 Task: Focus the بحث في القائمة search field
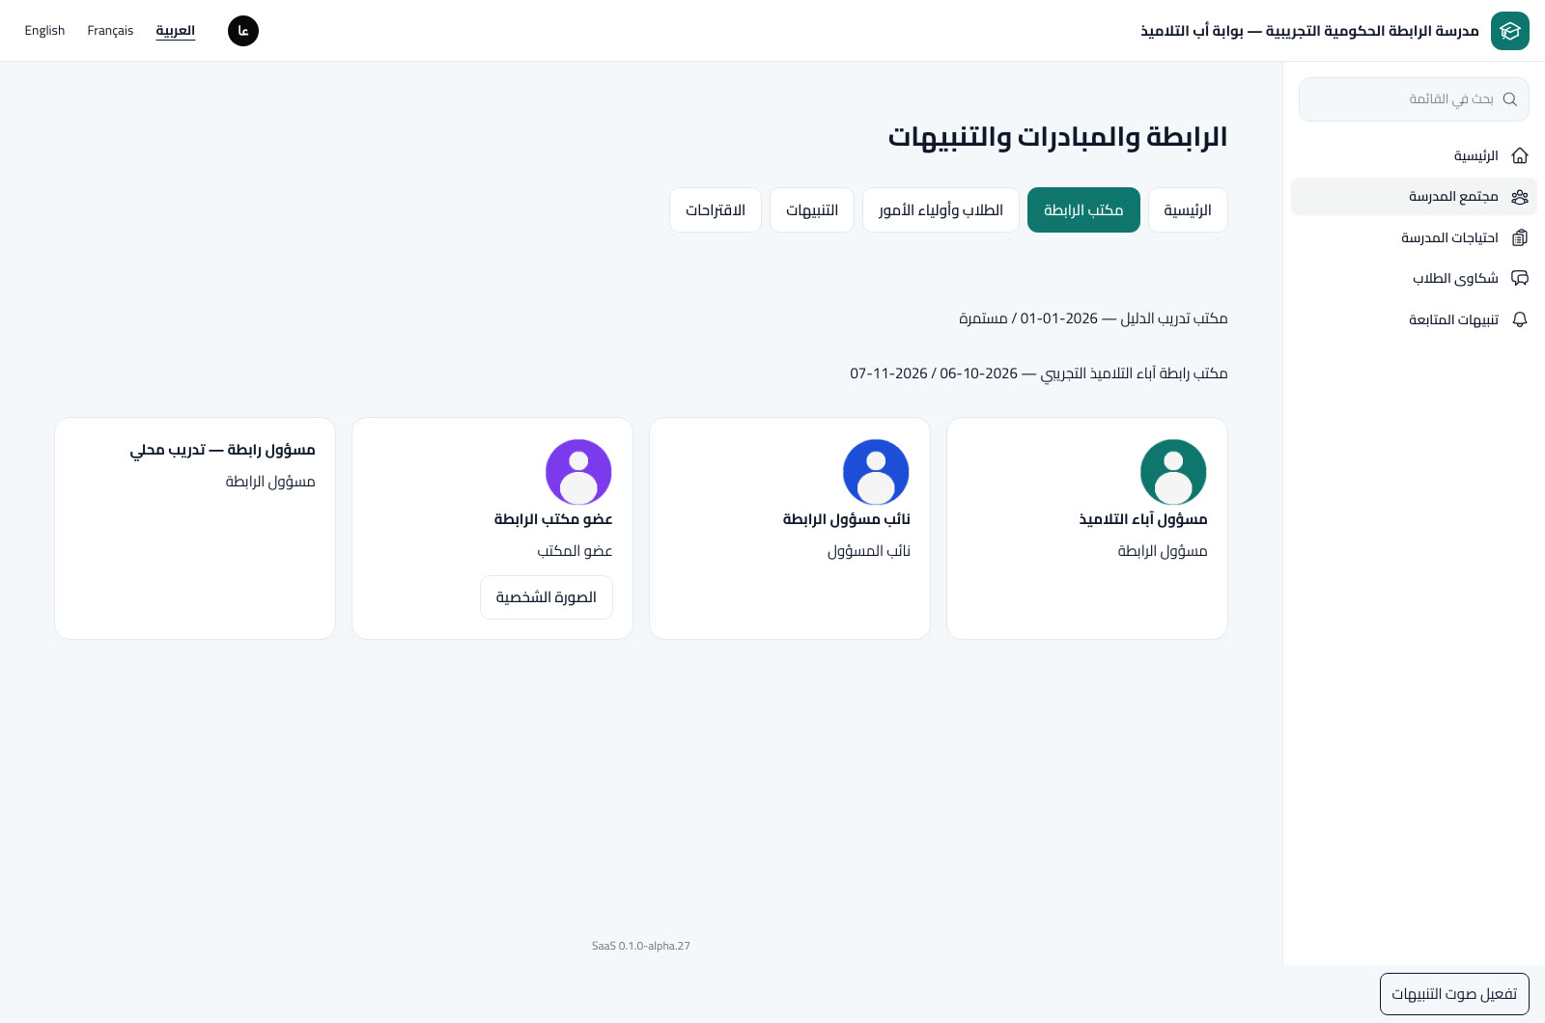coord(1414,99)
